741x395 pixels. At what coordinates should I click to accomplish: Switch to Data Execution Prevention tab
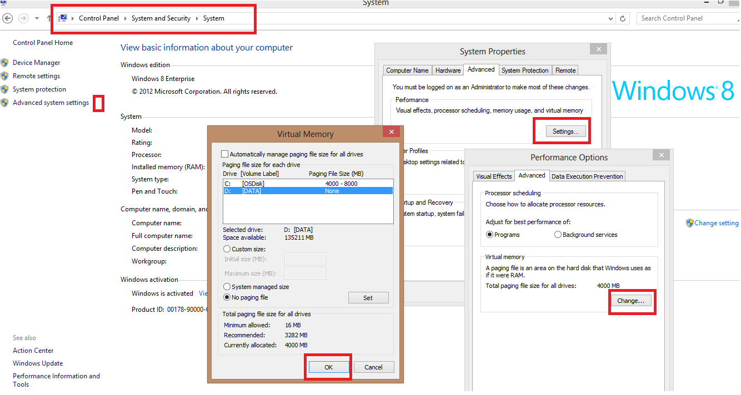point(588,176)
